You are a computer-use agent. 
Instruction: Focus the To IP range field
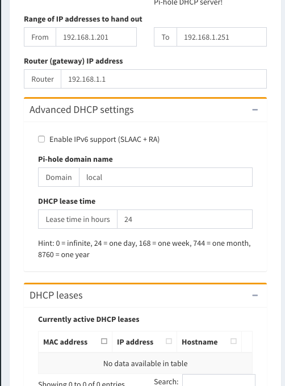point(221,37)
